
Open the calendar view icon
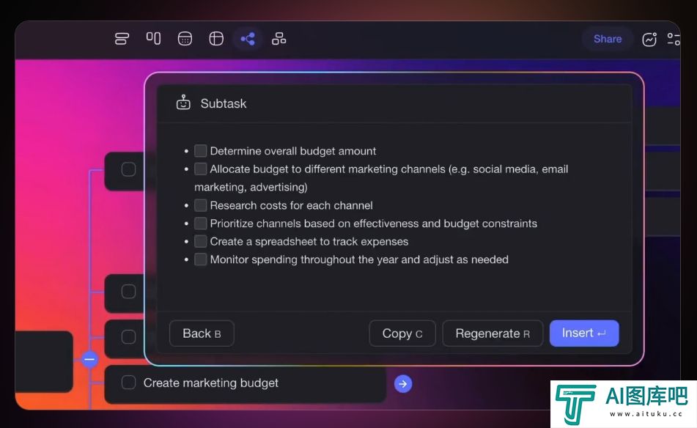coord(185,39)
